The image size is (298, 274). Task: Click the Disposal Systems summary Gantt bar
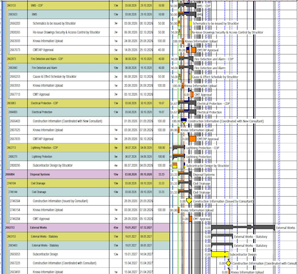[x=185, y=174]
